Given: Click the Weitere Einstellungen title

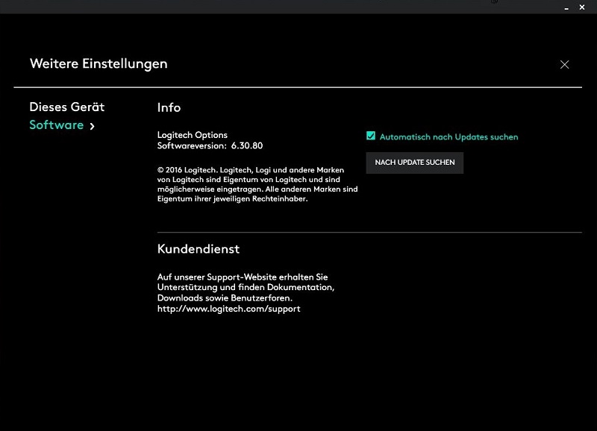Looking at the screenshot, I should 99,63.
